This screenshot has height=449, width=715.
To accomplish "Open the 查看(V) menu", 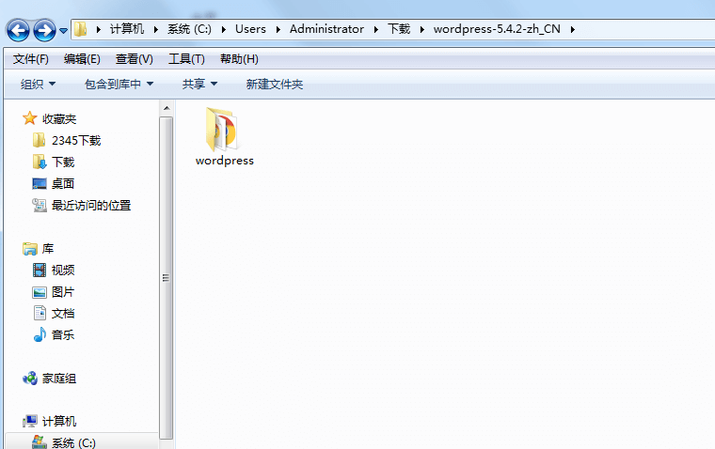I will (134, 59).
